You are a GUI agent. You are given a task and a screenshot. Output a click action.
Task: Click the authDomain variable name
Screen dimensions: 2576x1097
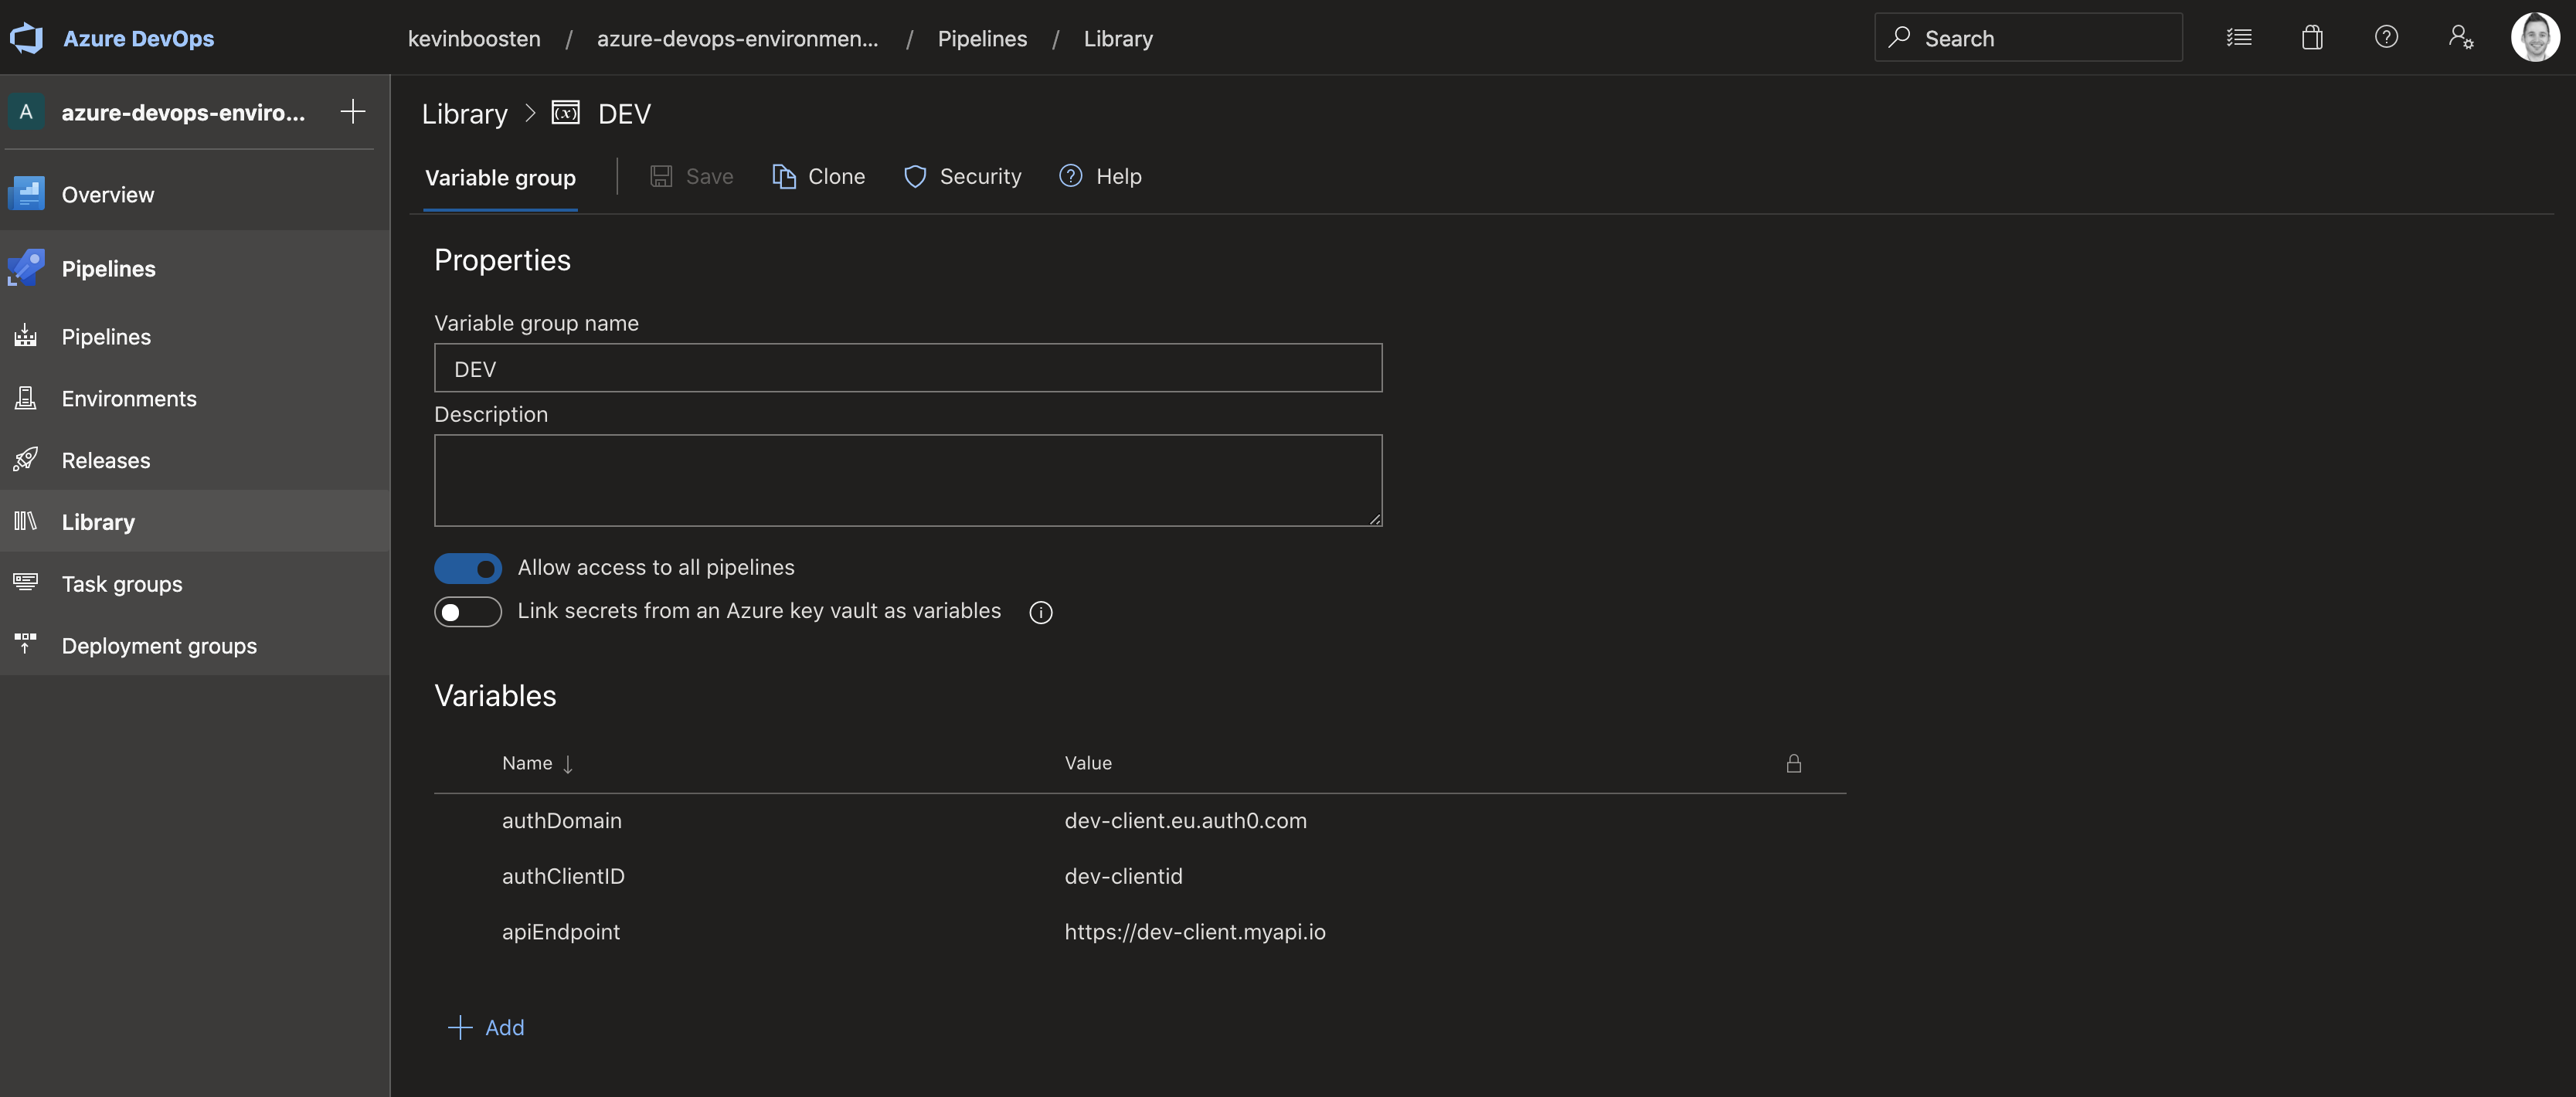pos(561,820)
